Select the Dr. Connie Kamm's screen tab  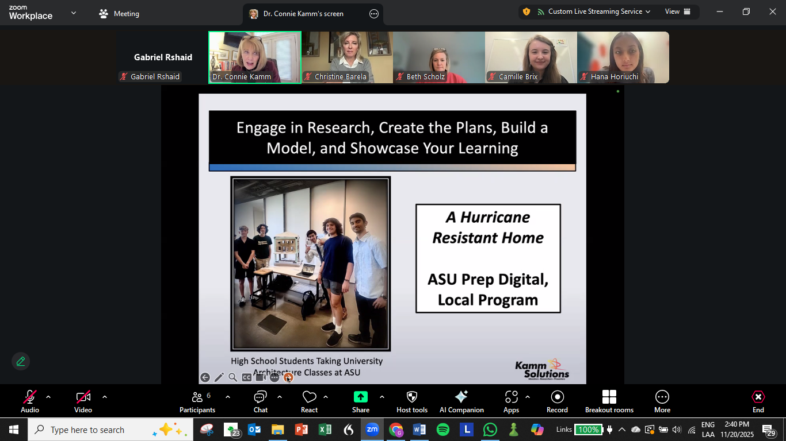pos(303,14)
